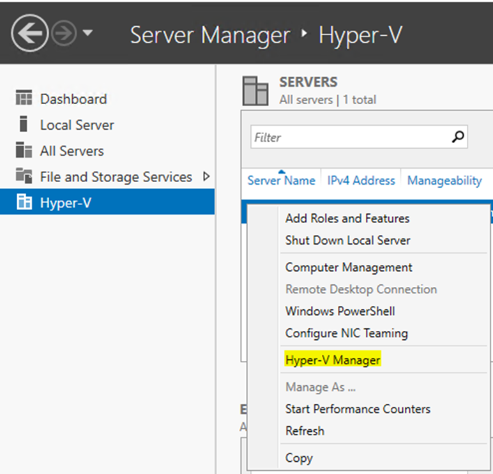Sort by IPv4 Address column
The height and width of the screenshot is (474, 493).
tap(361, 181)
